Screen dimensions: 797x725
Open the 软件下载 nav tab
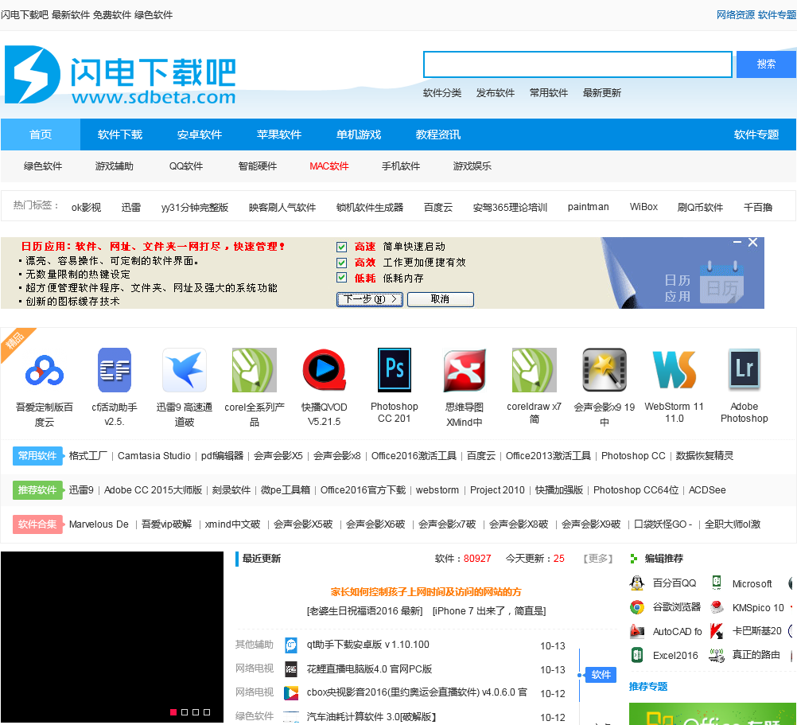[x=120, y=134]
